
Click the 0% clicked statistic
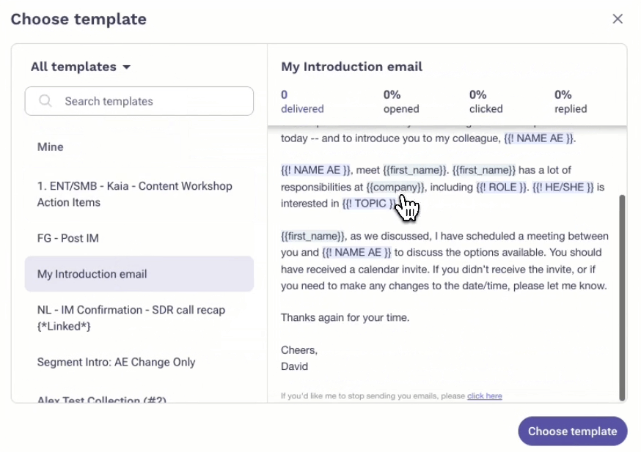coord(486,101)
